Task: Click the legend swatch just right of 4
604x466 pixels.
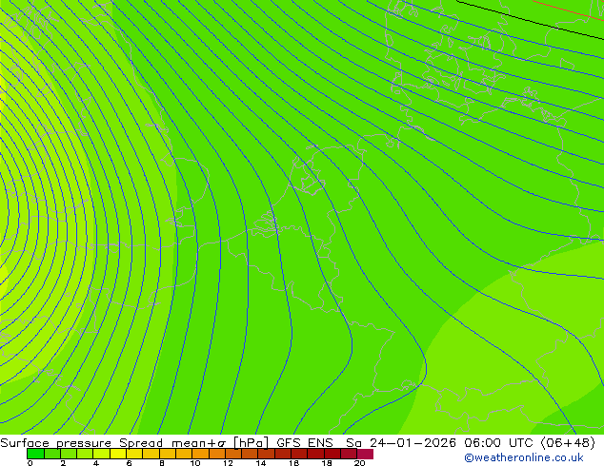Action: point(101,454)
